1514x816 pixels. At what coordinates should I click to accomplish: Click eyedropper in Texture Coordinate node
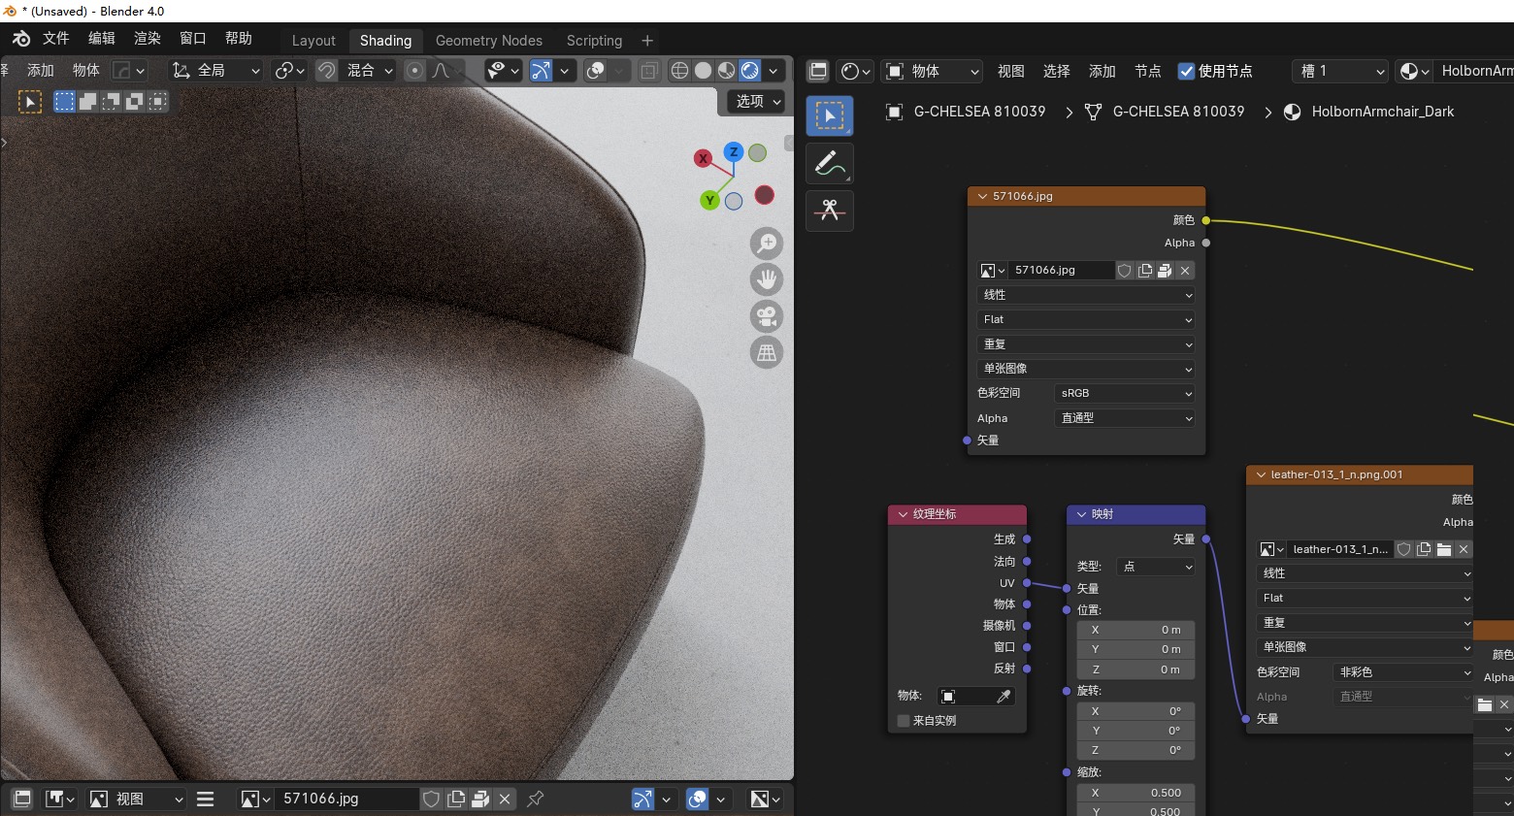[1004, 696]
